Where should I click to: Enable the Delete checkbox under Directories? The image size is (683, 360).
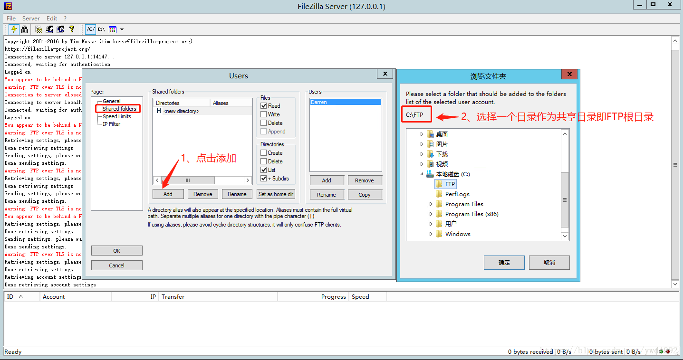coord(263,161)
